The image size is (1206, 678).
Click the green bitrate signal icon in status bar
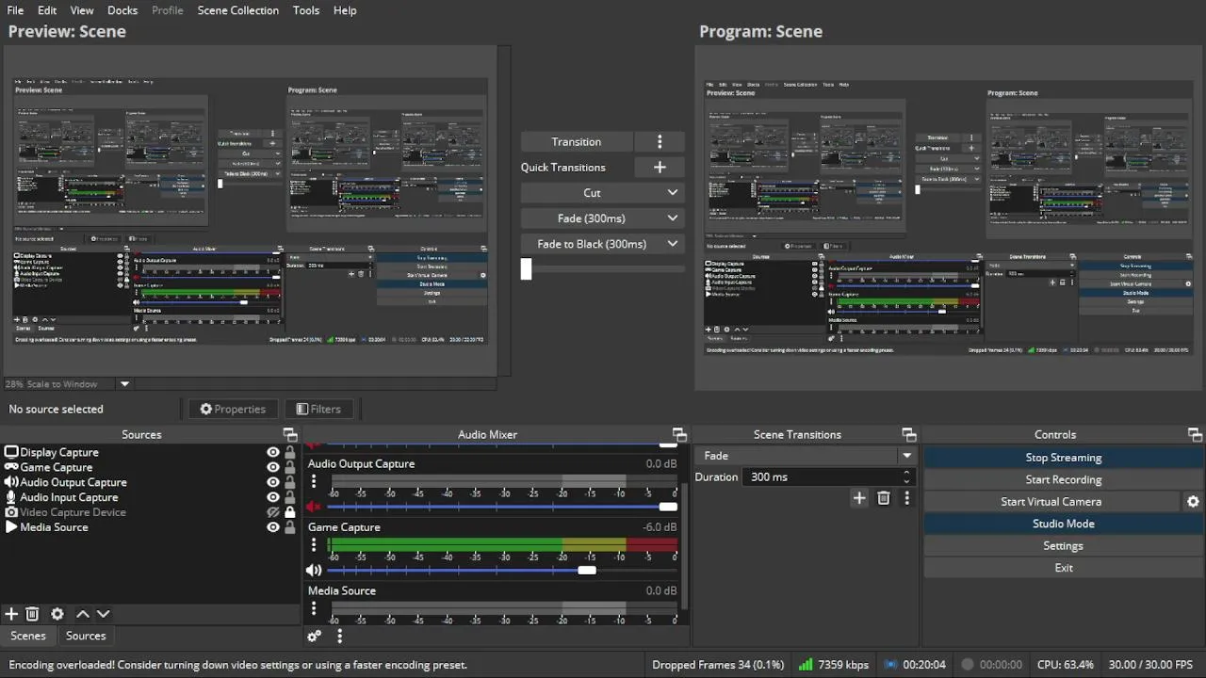coord(805,664)
